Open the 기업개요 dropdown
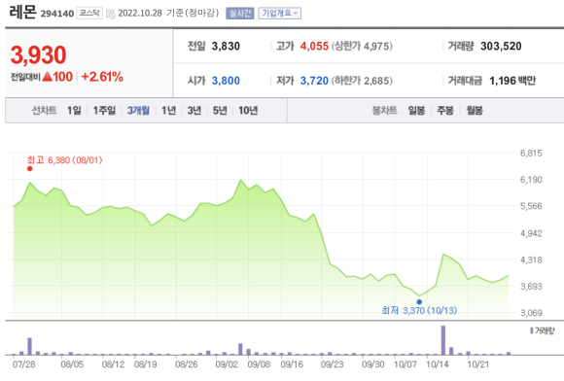This screenshot has height=381, width=564. 279,14
